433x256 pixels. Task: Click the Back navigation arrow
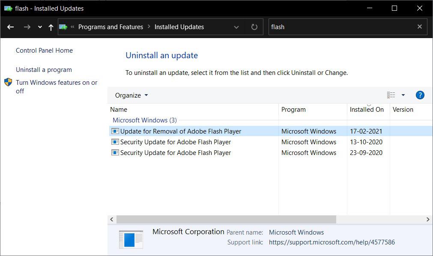pyautogui.click(x=11, y=27)
